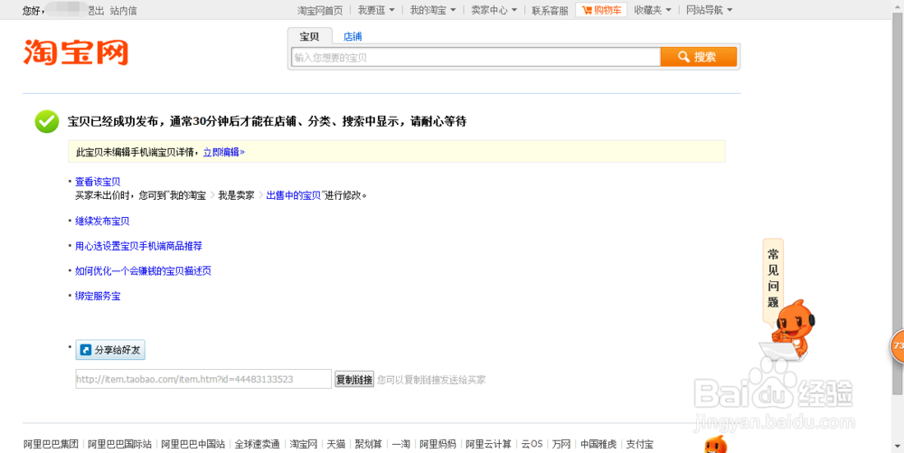Click footer link 中国雅虎
The width and height of the screenshot is (904, 453).
(x=598, y=444)
